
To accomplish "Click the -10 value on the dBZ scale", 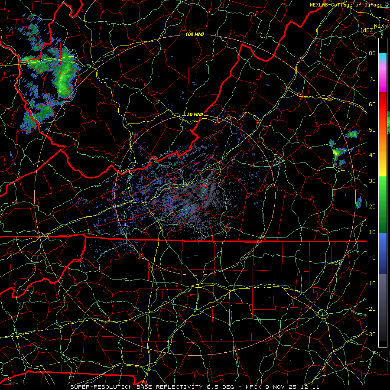I will click(x=370, y=283).
